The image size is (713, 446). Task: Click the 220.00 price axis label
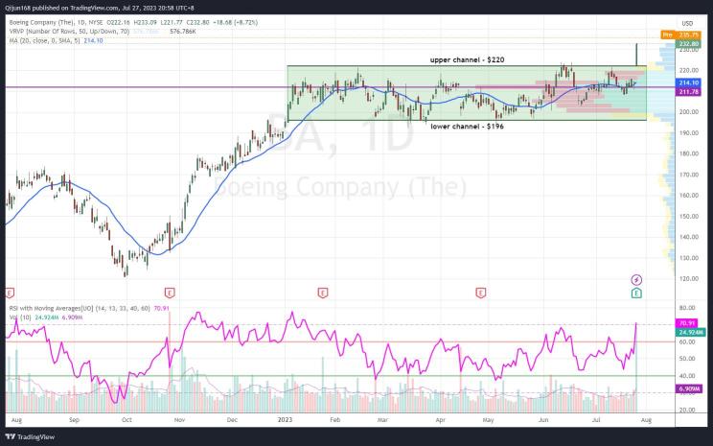coord(688,71)
